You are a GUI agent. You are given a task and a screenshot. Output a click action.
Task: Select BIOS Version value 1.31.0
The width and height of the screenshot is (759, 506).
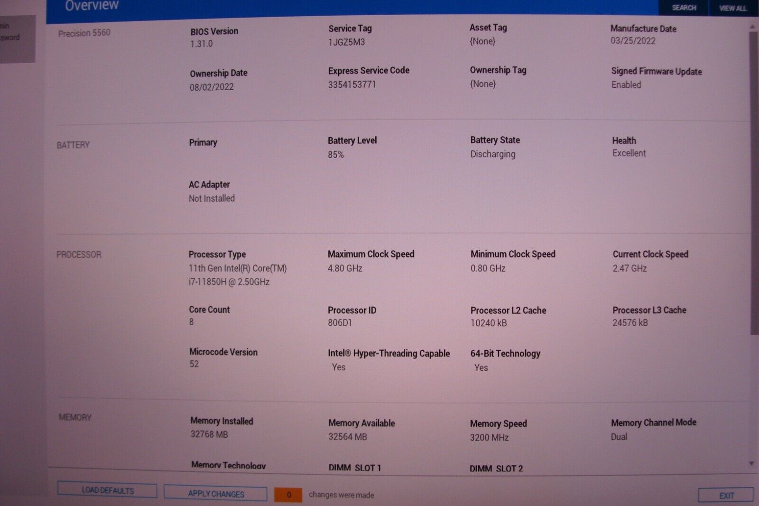click(202, 44)
